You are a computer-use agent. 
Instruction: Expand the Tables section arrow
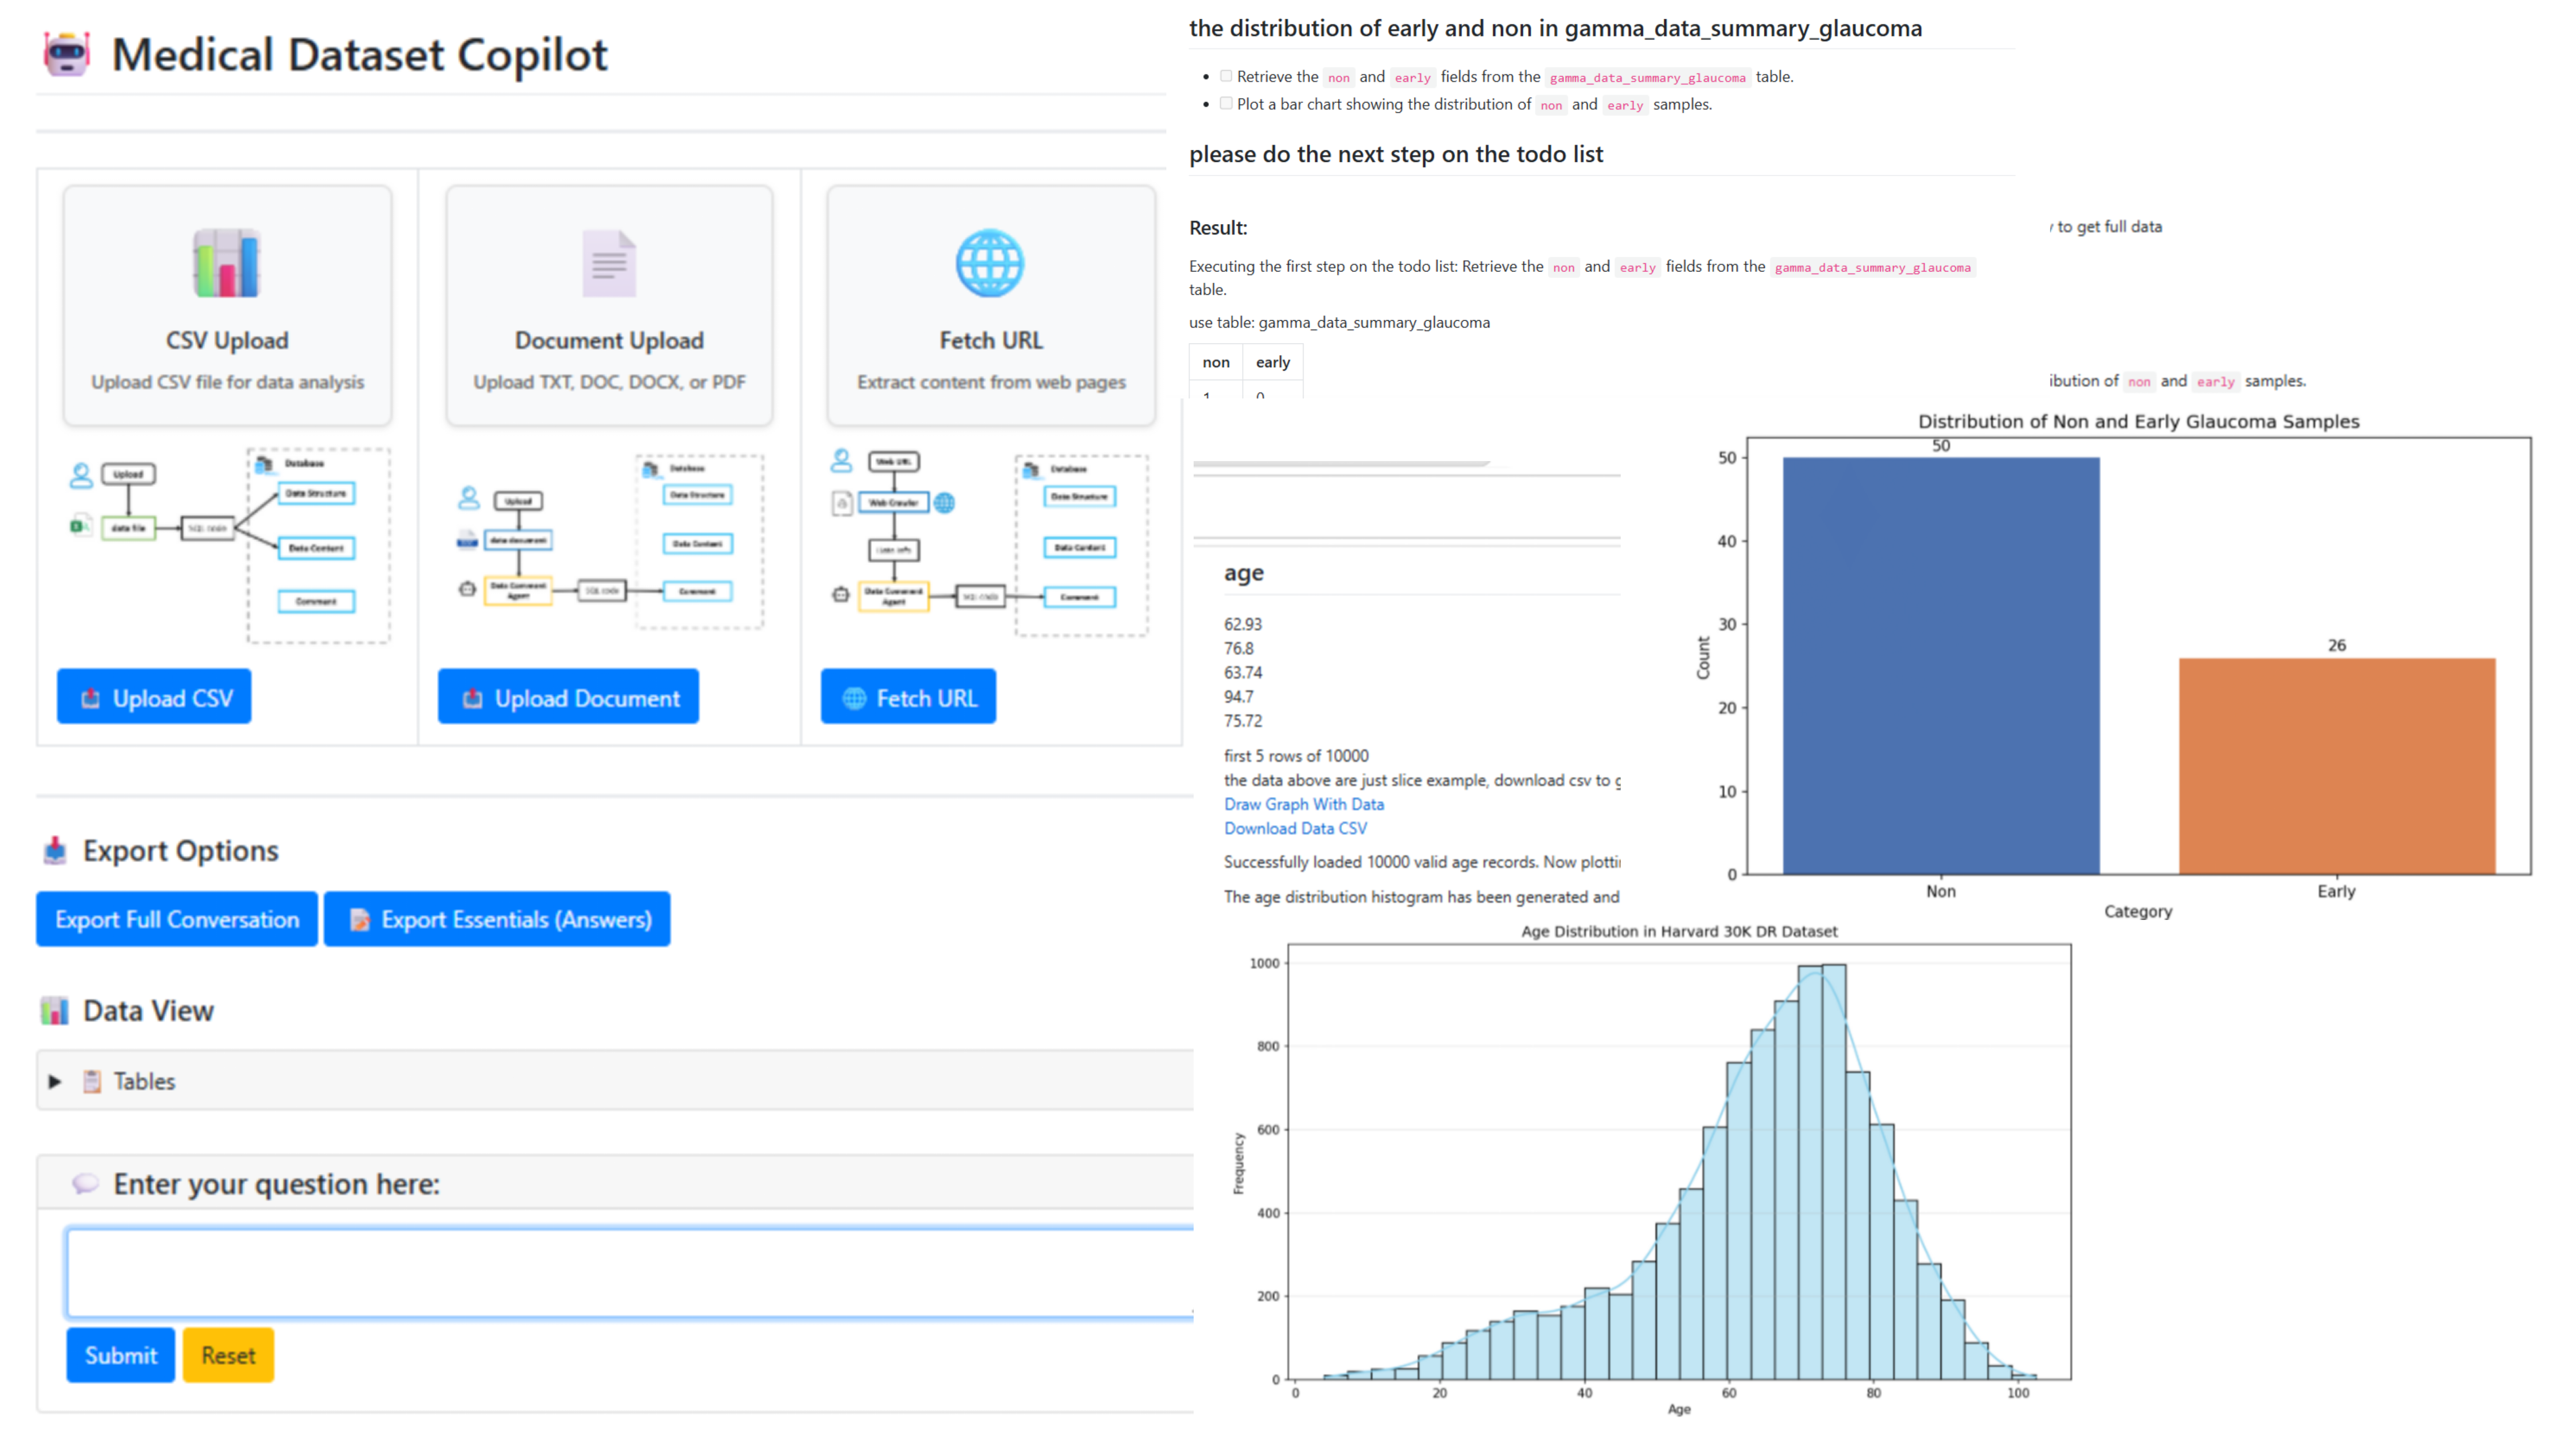pos(55,1081)
